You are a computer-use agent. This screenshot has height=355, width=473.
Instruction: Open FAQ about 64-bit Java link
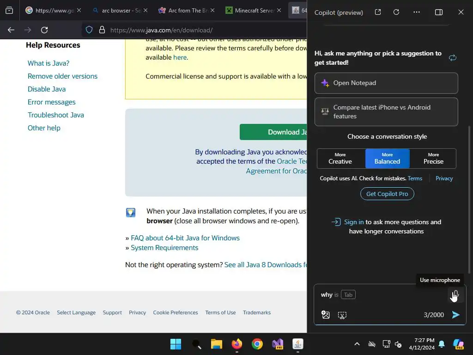[x=185, y=238]
